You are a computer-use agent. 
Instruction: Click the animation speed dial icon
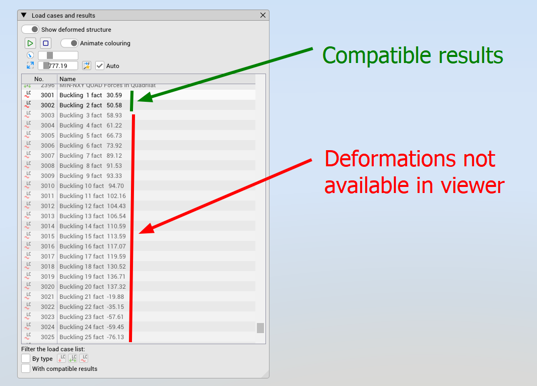click(x=30, y=55)
